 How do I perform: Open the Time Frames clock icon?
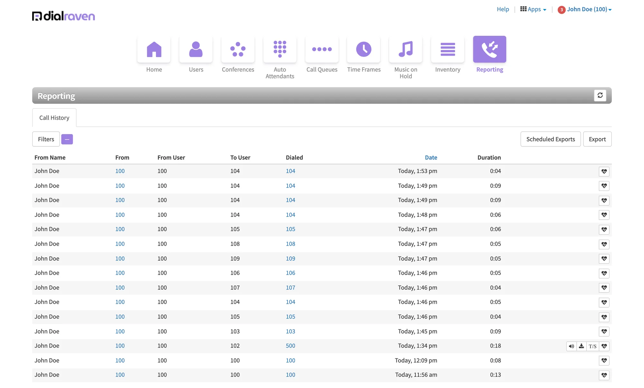[364, 49]
